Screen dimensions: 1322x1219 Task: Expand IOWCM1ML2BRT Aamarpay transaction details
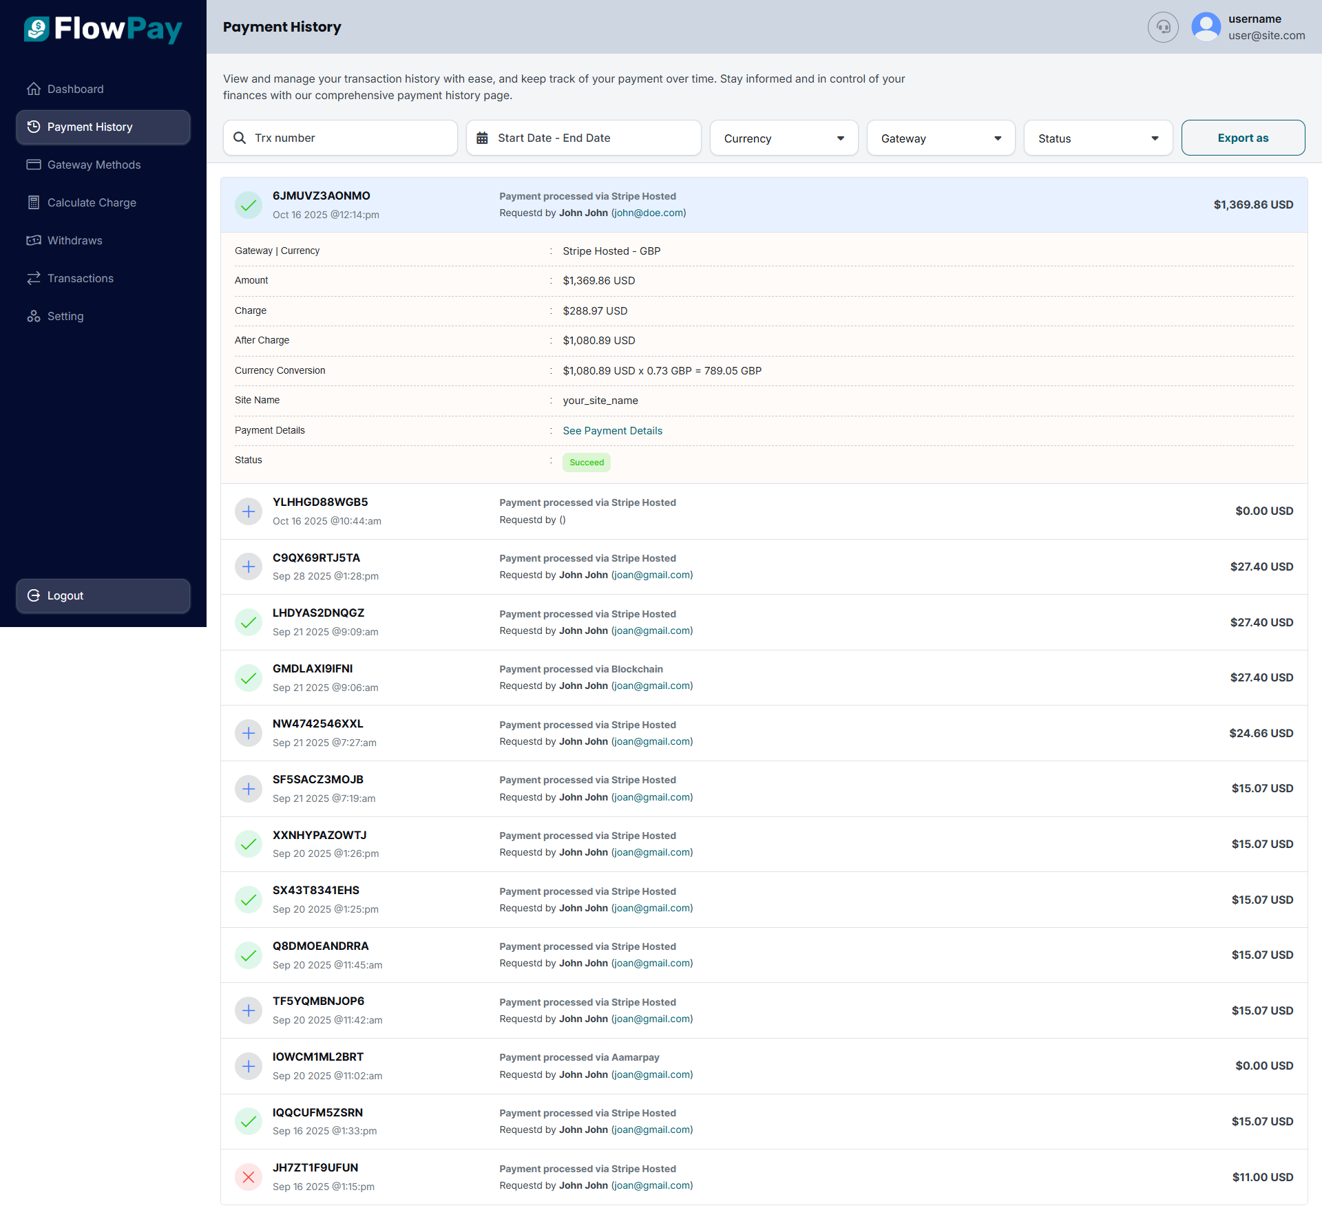coord(249,1066)
